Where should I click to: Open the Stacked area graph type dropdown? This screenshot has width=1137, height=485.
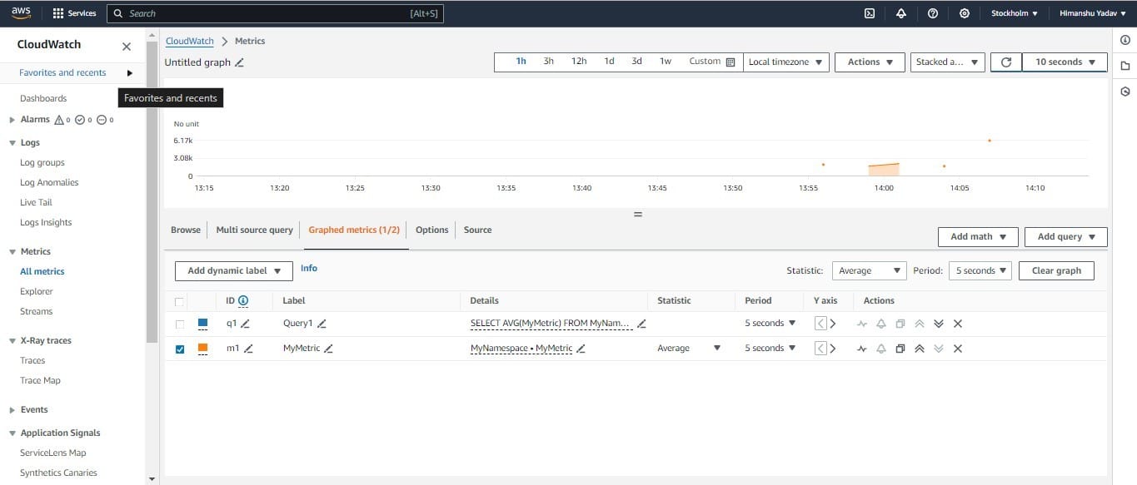pyautogui.click(x=948, y=62)
